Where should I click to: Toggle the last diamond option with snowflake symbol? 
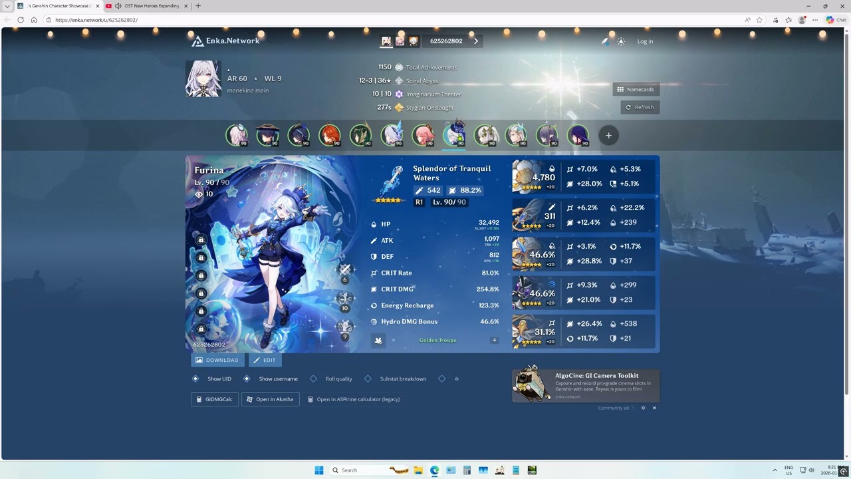[449, 379]
